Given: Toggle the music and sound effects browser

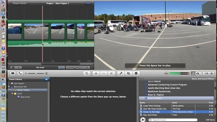Looking at the screenshot, I should 193,74.
